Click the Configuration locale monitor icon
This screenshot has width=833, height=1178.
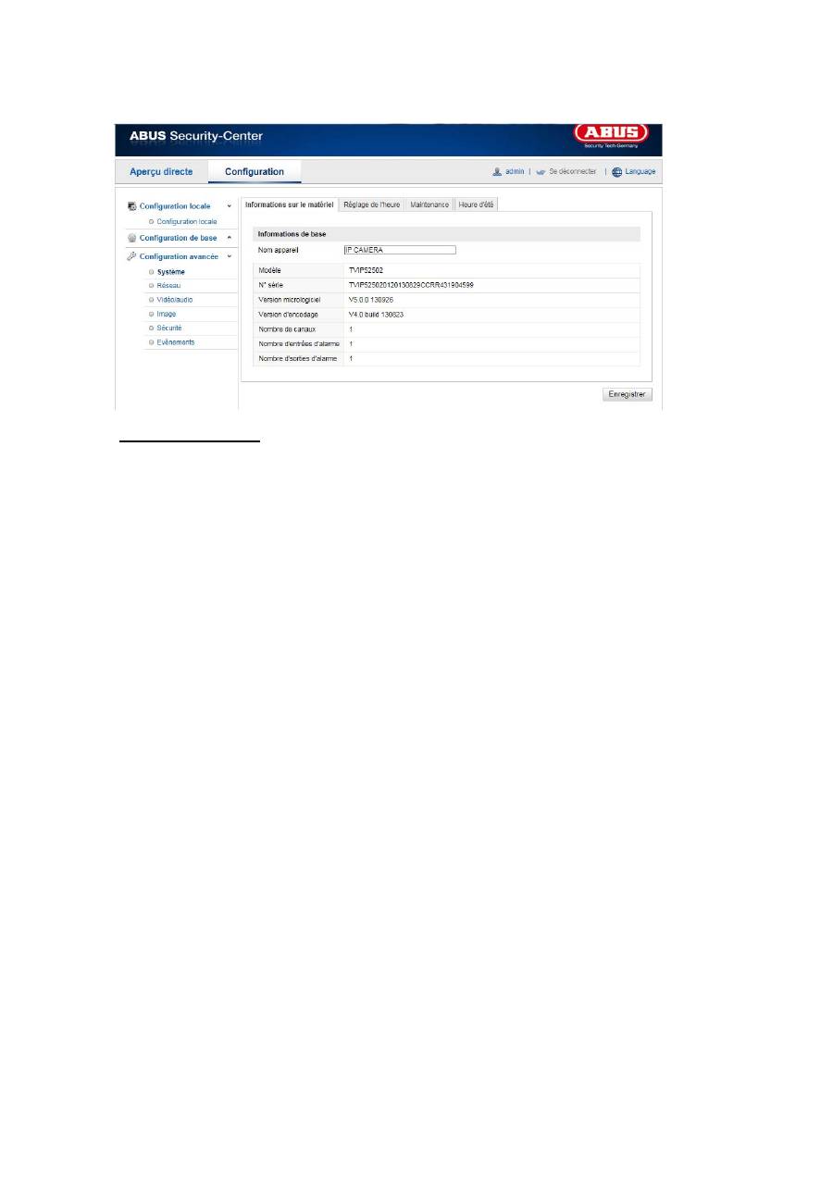(131, 205)
